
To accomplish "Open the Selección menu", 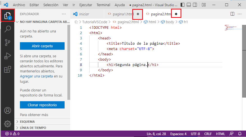I will click(51, 5).
